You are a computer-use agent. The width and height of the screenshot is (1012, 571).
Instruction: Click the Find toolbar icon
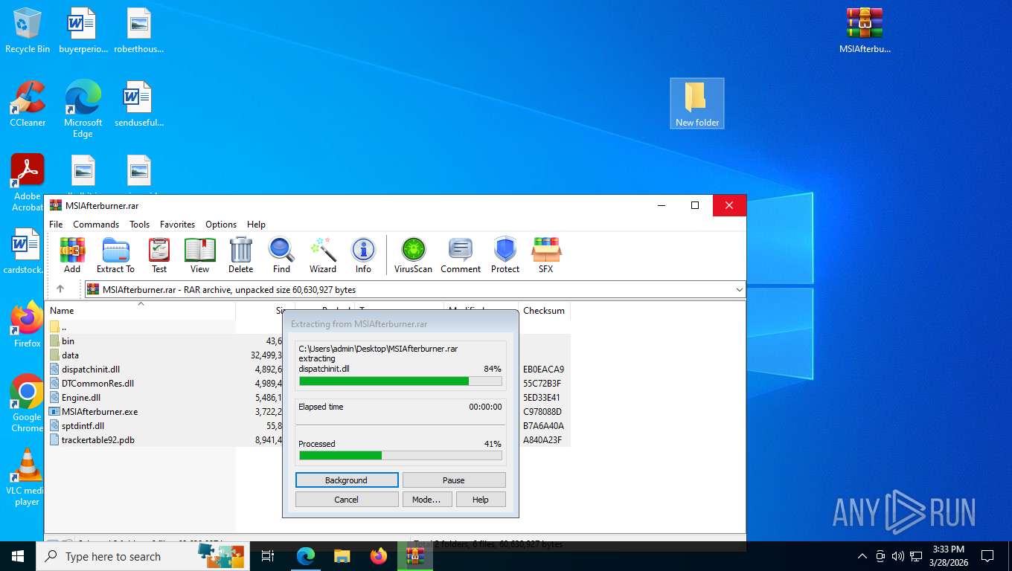[281, 255]
